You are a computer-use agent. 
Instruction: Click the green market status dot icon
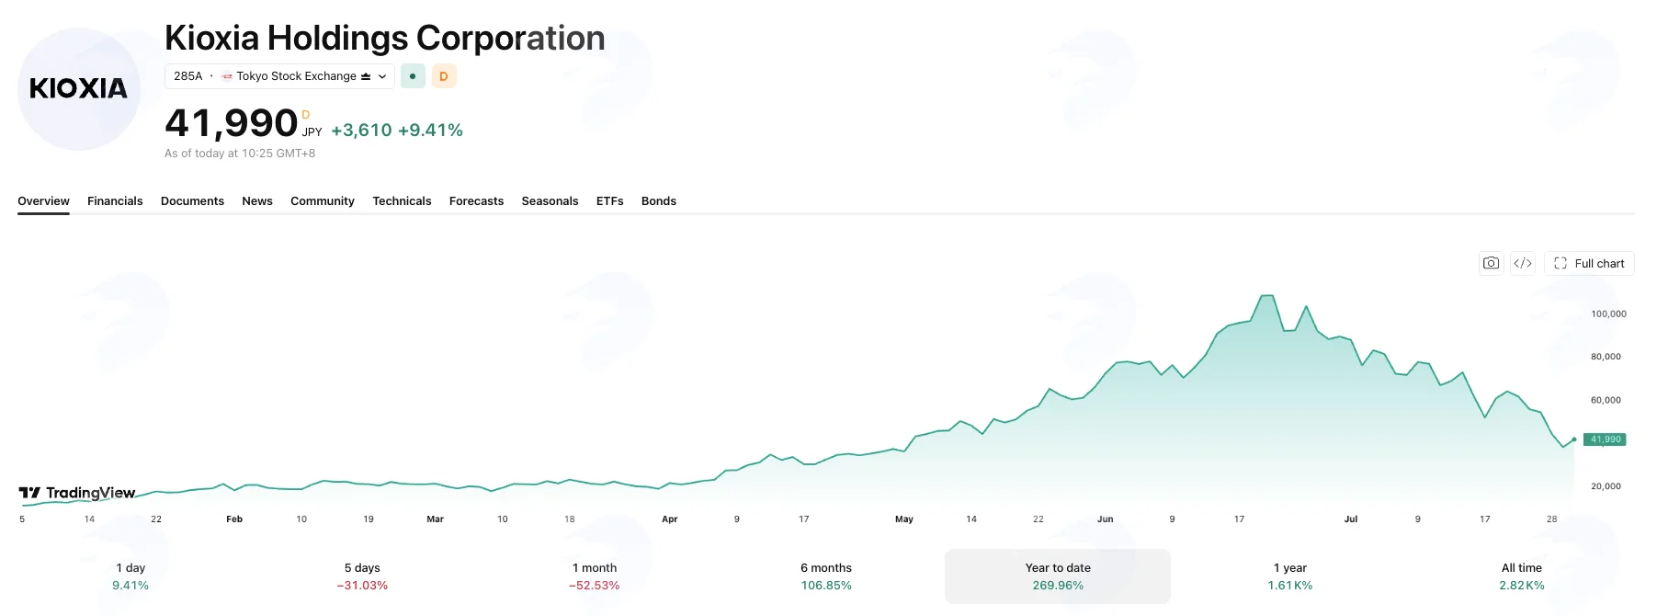click(x=413, y=76)
